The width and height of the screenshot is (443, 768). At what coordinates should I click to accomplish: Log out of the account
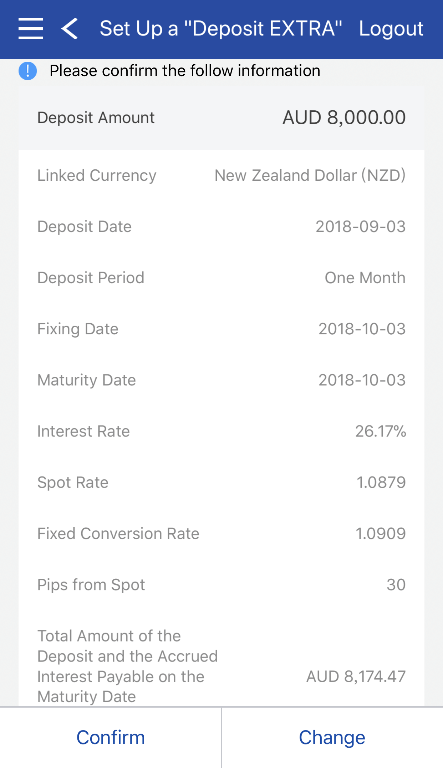click(x=391, y=29)
